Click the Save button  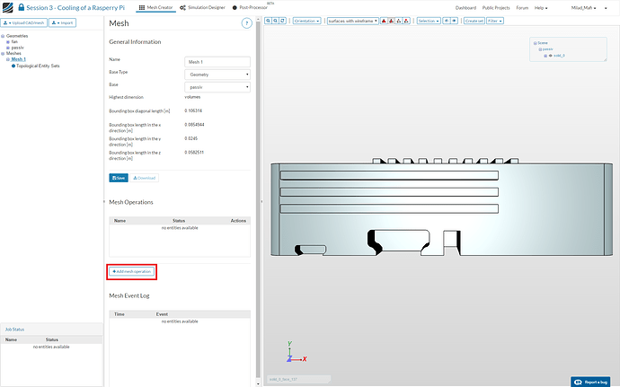click(x=119, y=178)
